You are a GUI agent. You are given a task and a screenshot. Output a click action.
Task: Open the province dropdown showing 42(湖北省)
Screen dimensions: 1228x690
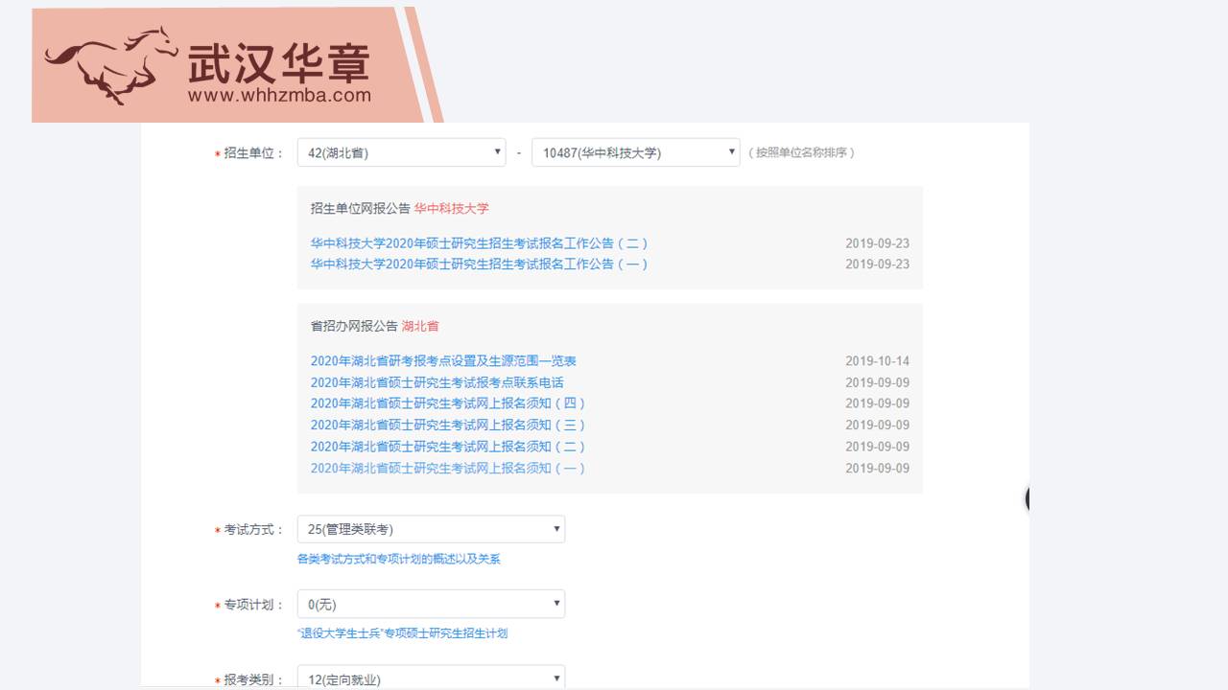pos(401,152)
